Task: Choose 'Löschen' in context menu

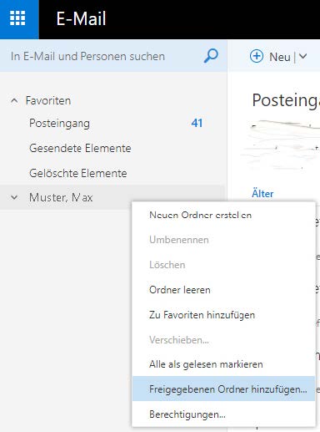Action: 223,265
